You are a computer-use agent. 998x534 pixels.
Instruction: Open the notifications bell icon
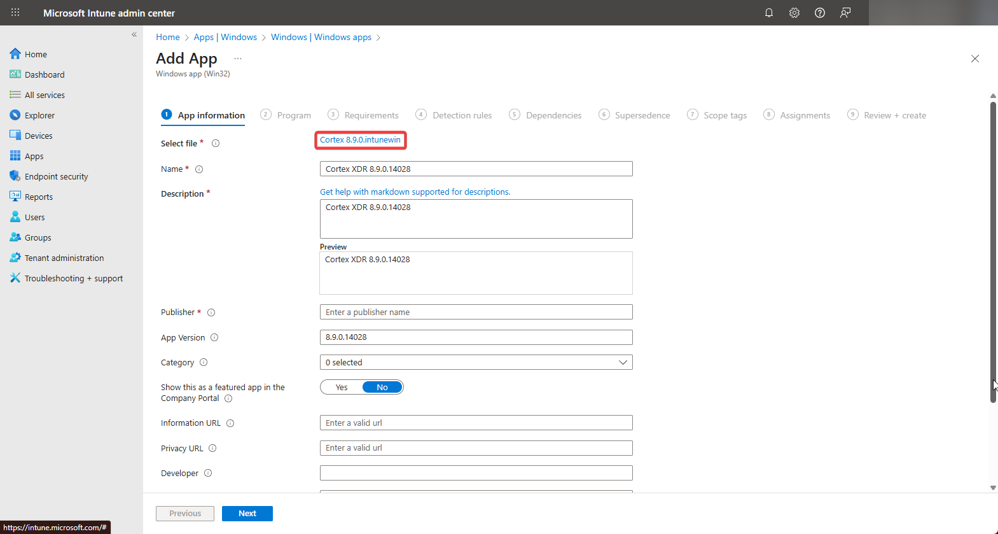coord(768,13)
